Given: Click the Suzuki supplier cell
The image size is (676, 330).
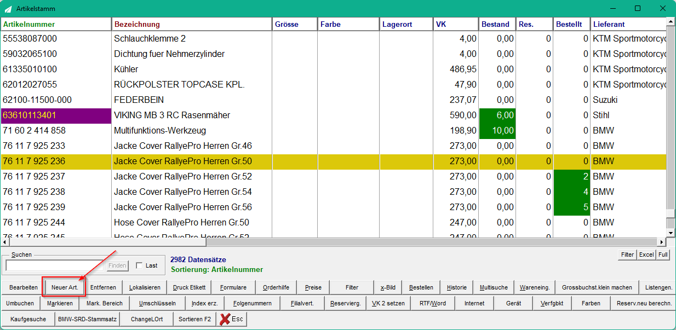Looking at the screenshot, I should point(628,100).
